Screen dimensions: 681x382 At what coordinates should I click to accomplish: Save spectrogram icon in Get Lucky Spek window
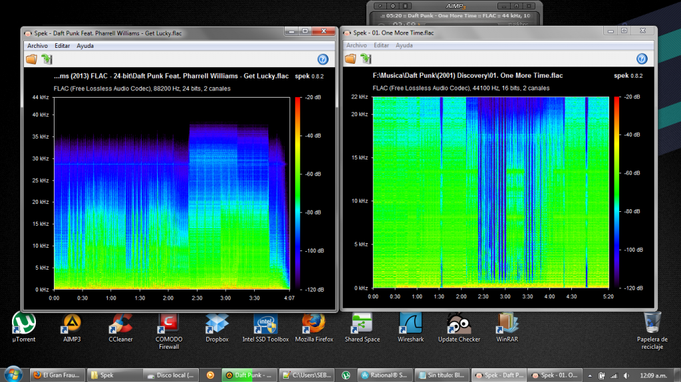click(47, 60)
